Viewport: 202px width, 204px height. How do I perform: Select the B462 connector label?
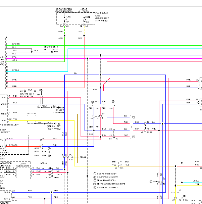pos(37,155)
